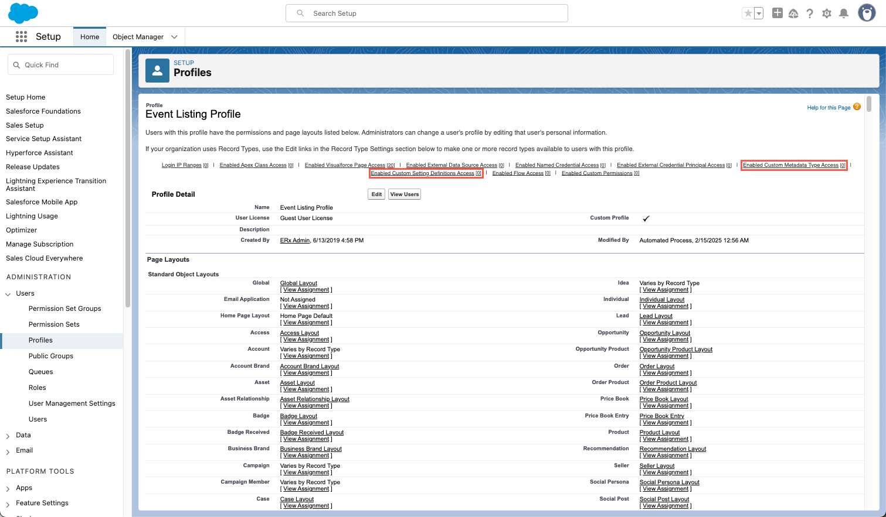Click the Edit button in Profile Detail
Screen dimensions: 886x517
pyautogui.click(x=376, y=194)
